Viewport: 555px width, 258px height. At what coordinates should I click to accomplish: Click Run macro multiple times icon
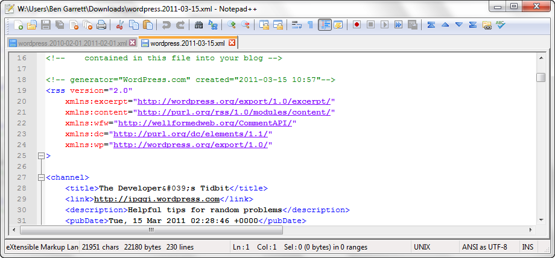(399, 25)
